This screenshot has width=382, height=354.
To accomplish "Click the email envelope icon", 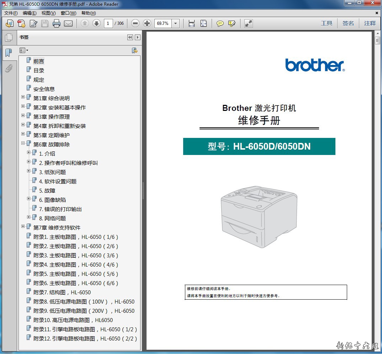I will click(68, 23).
